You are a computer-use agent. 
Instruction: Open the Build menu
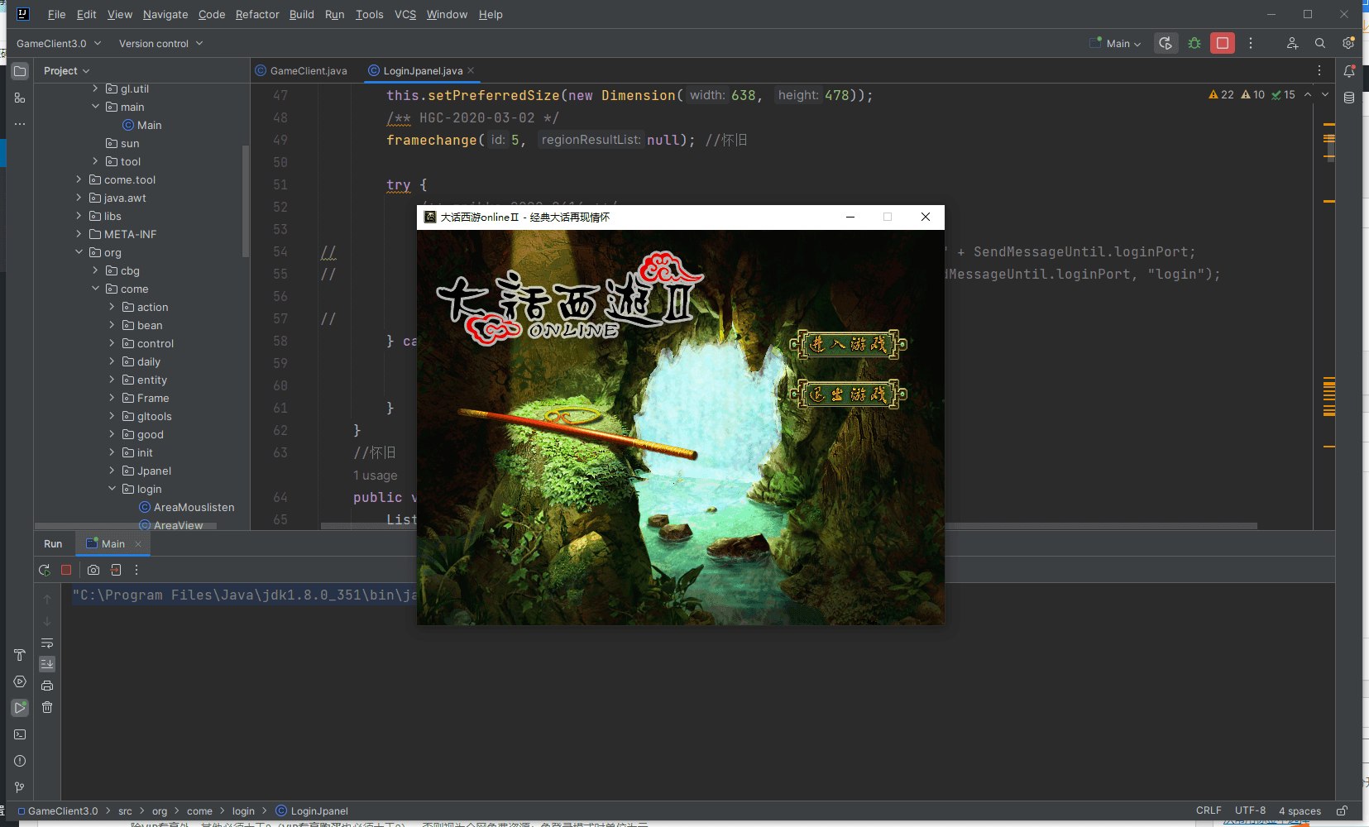click(301, 14)
